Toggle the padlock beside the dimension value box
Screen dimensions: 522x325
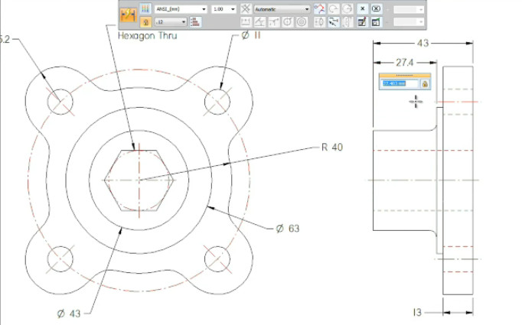click(x=423, y=83)
